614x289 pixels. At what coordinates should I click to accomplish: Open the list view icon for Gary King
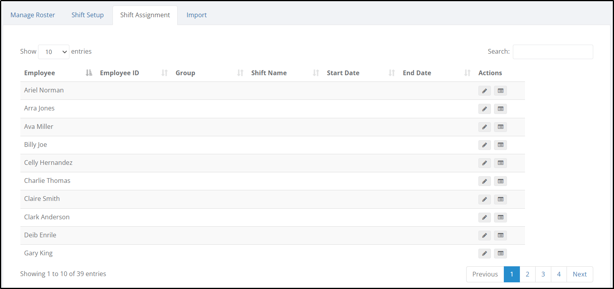click(500, 253)
